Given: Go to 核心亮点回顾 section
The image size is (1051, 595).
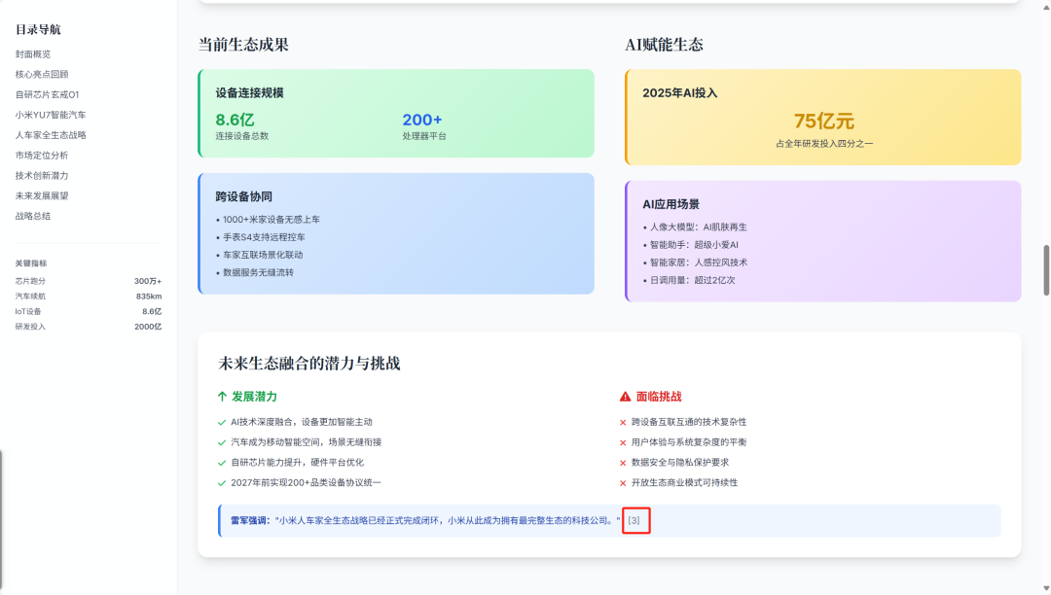Looking at the screenshot, I should [x=42, y=74].
